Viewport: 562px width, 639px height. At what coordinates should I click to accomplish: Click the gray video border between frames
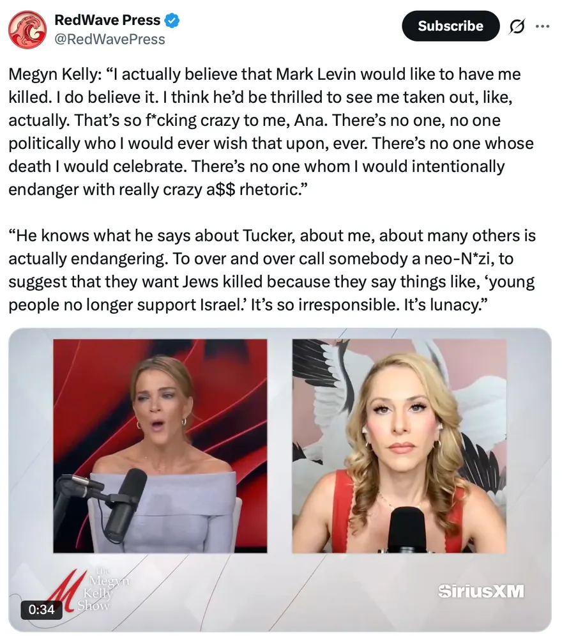(280, 446)
